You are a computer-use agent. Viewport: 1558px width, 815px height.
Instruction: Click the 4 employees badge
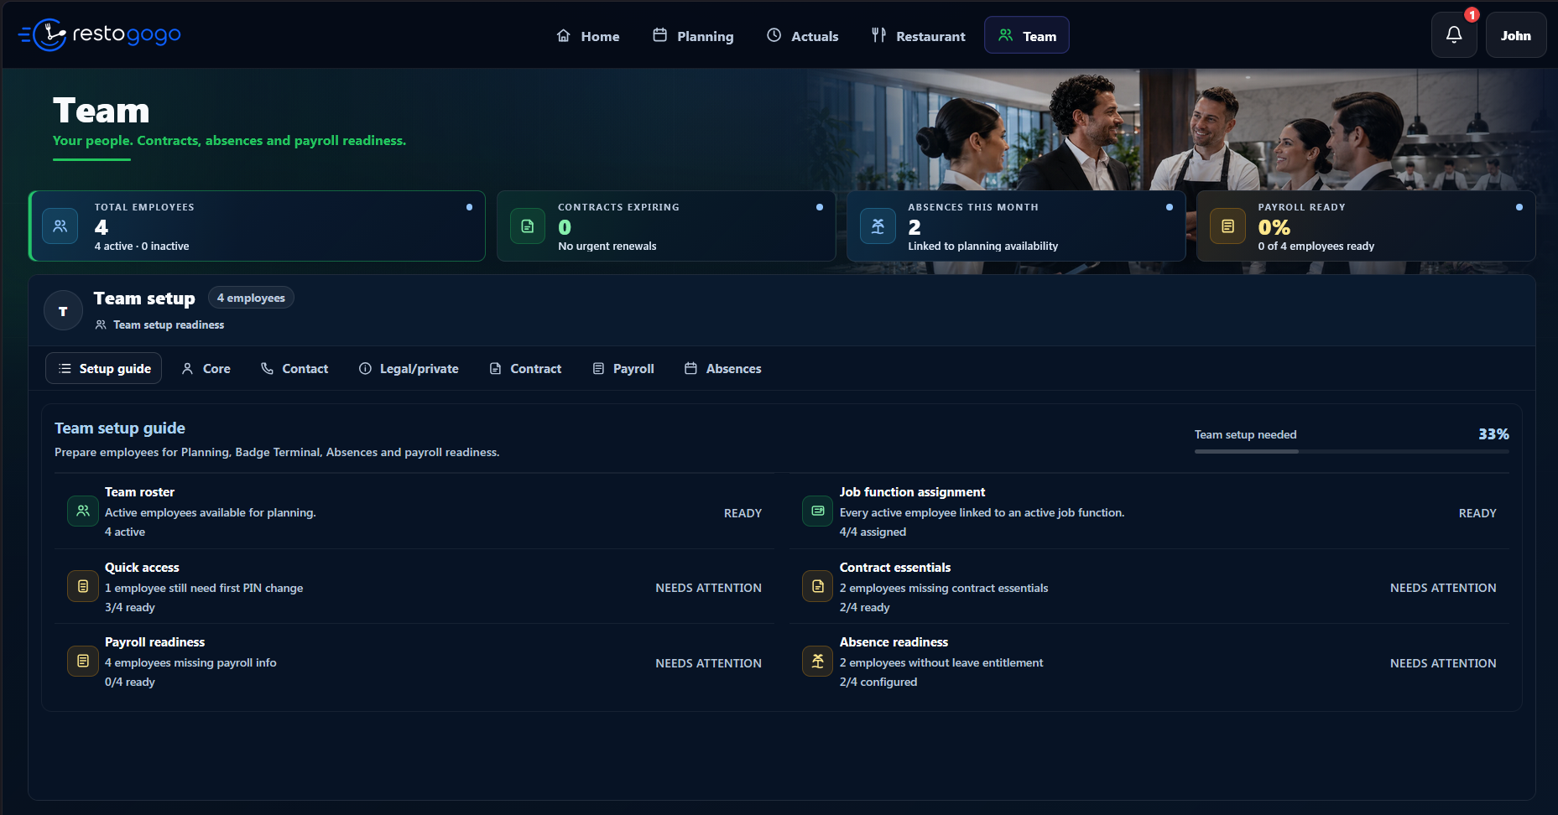[x=251, y=298]
